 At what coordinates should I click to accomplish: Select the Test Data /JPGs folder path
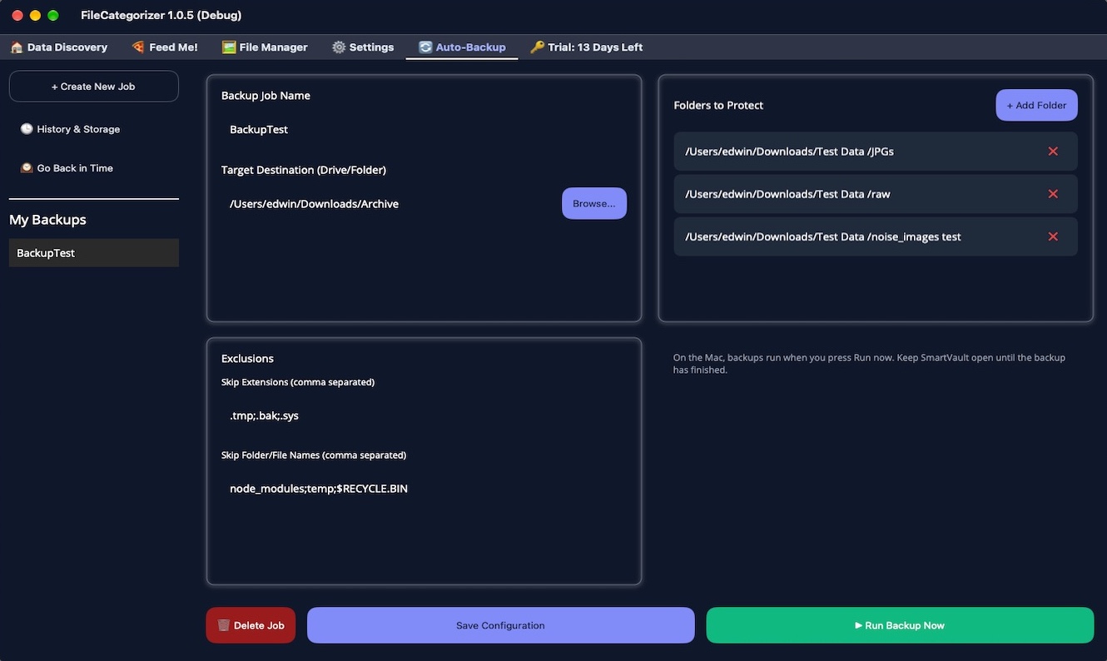789,152
